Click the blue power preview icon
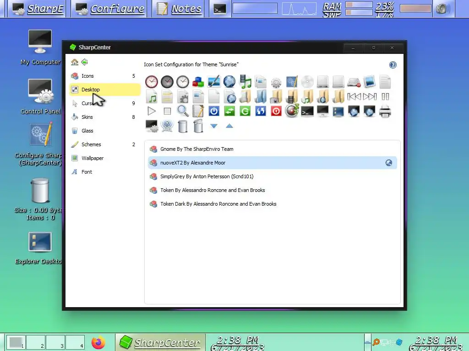The width and height of the screenshot is (469, 351). coord(214,112)
